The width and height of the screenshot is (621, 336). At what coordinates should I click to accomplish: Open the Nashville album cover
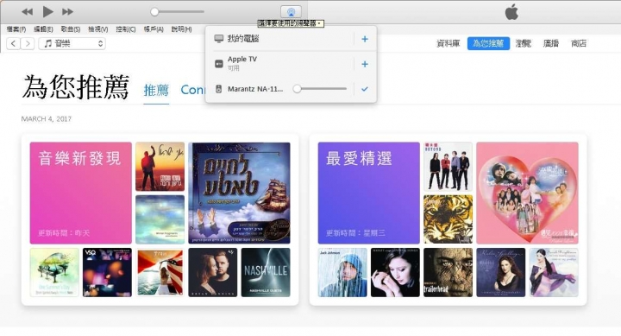coord(266,273)
